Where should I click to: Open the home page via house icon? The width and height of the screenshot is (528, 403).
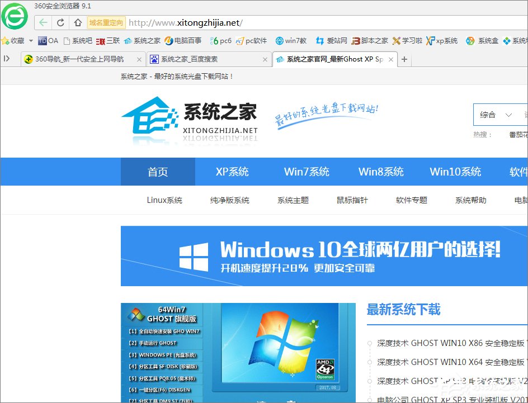click(x=78, y=22)
